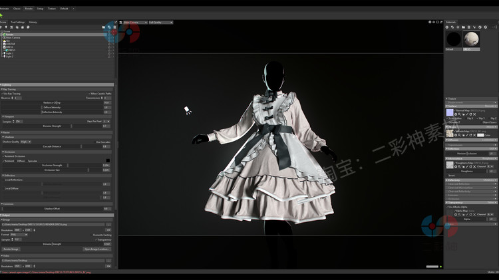The width and height of the screenshot is (499, 280).
Task: Click the viewport settings gear icon
Action: pos(430,22)
